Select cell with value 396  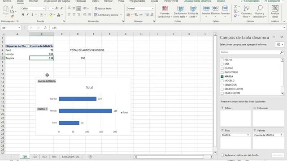(78, 58)
